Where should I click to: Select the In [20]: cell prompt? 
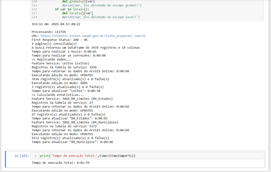click(22, 156)
